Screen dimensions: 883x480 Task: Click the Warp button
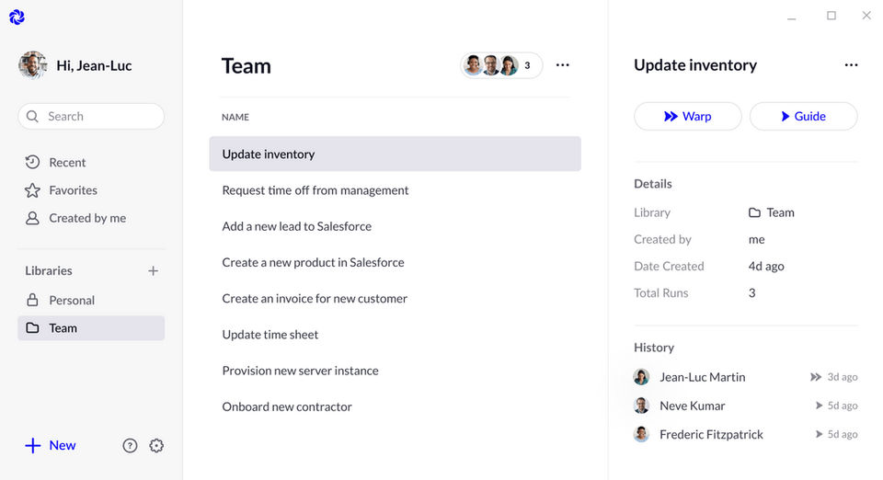click(x=687, y=117)
